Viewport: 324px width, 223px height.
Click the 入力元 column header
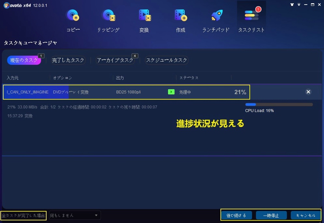pos(12,78)
